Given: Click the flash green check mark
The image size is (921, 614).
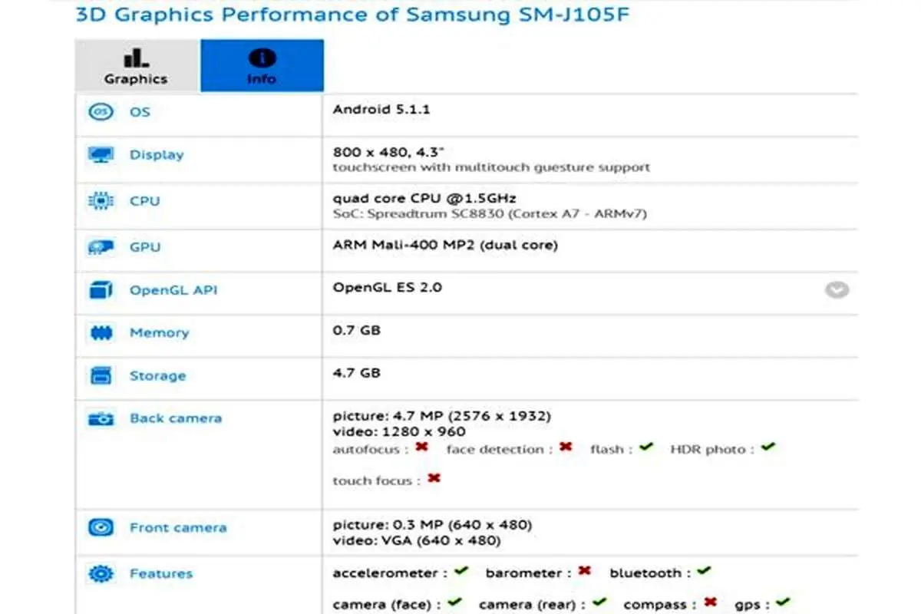Looking at the screenshot, I should tap(645, 447).
